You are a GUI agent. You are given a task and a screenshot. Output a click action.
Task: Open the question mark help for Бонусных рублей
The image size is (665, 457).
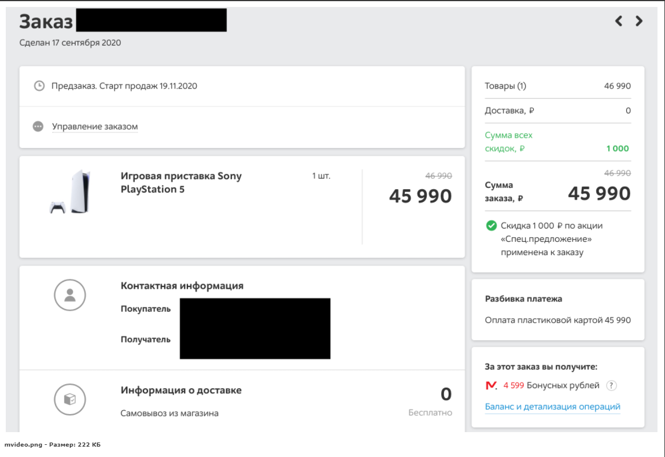pyautogui.click(x=611, y=386)
